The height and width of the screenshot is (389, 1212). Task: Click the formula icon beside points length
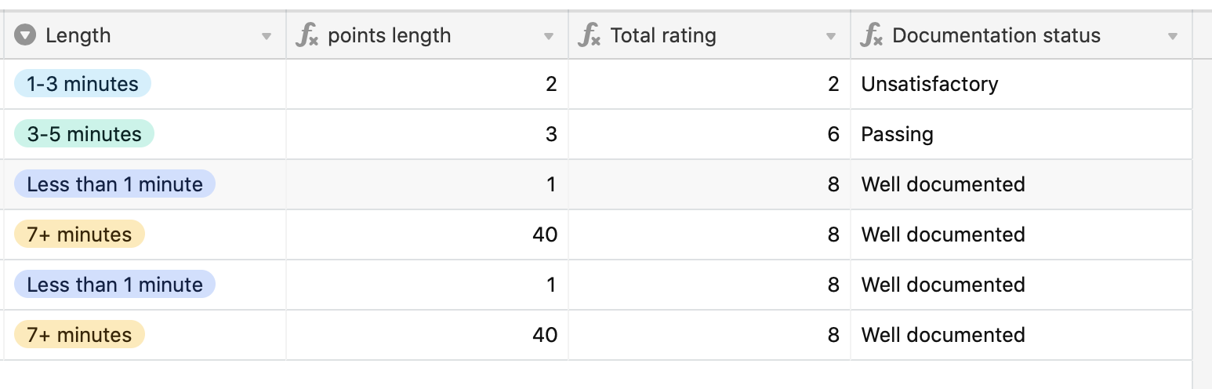307,35
